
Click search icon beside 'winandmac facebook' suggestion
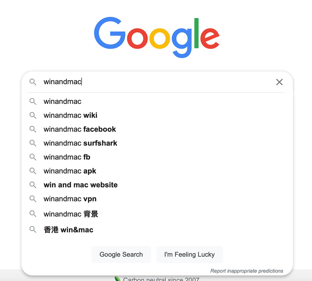pyautogui.click(x=33, y=129)
